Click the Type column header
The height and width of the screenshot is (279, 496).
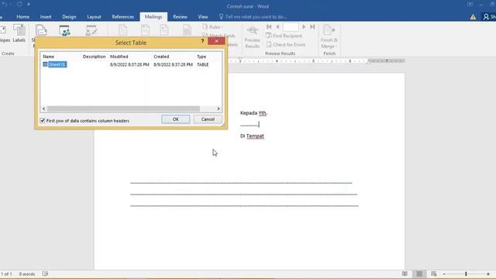pos(201,57)
